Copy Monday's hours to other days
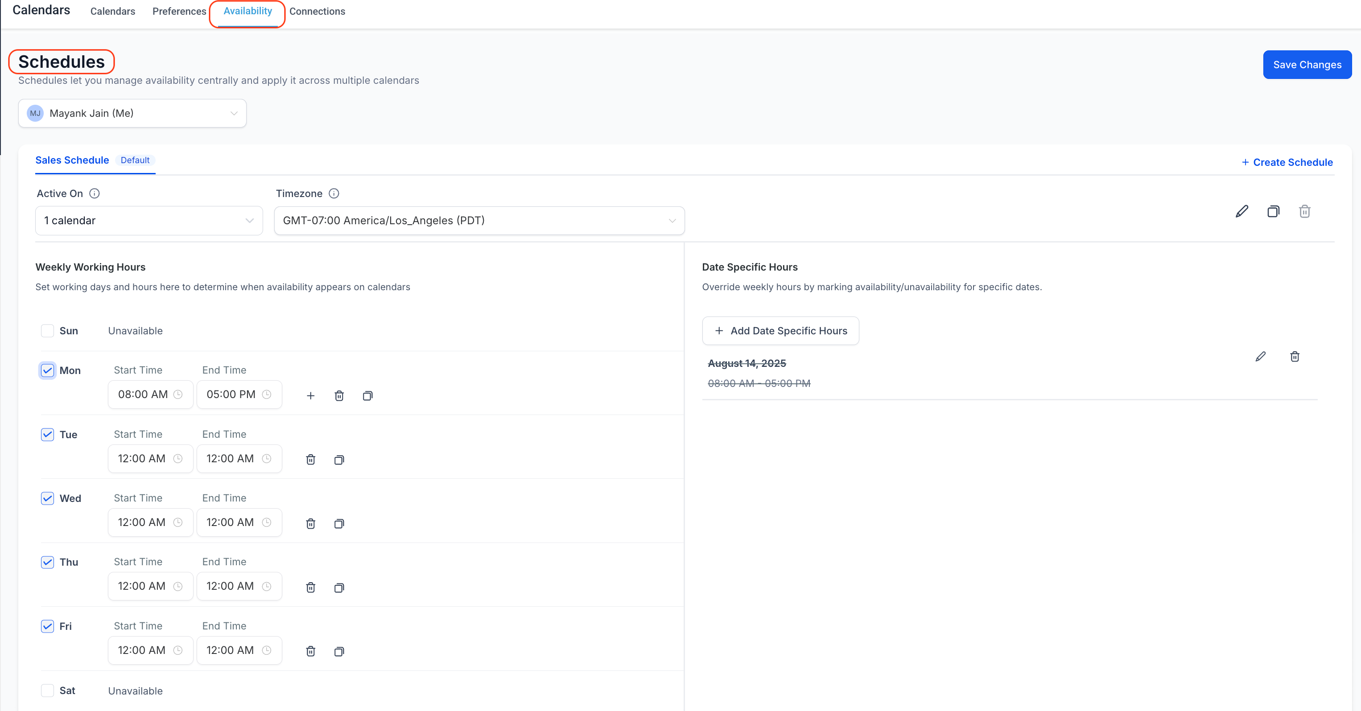The height and width of the screenshot is (711, 1361). point(368,396)
